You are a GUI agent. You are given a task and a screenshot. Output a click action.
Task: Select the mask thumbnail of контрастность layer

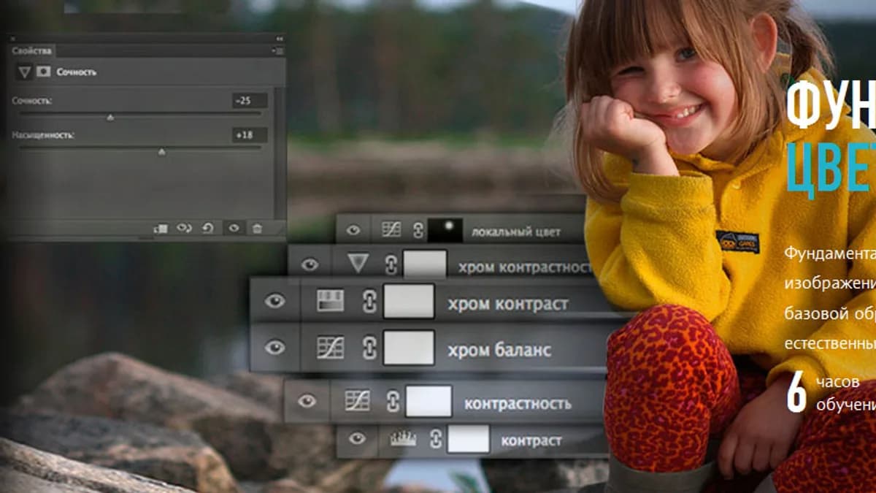tap(429, 401)
